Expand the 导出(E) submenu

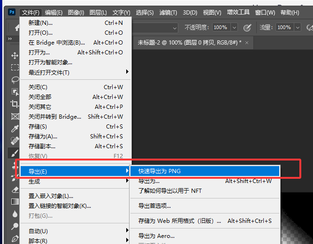tap(75, 171)
